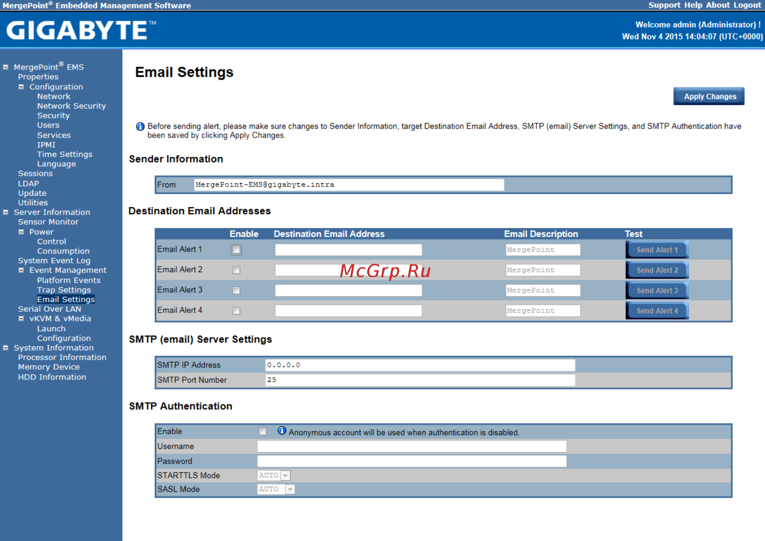765x541 pixels.
Task: Click the From sender email field
Action: 349,185
